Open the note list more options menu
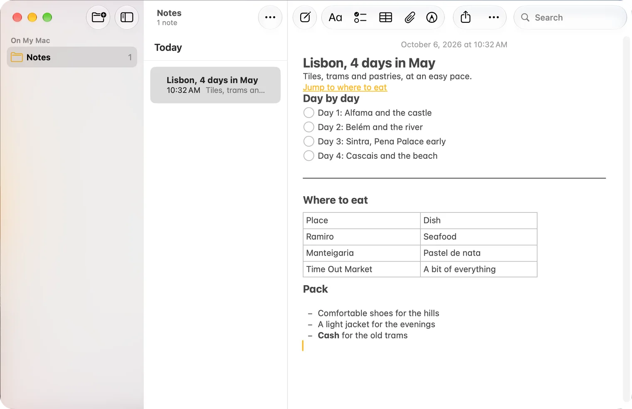Screen dimensions: 632x409 (270, 17)
